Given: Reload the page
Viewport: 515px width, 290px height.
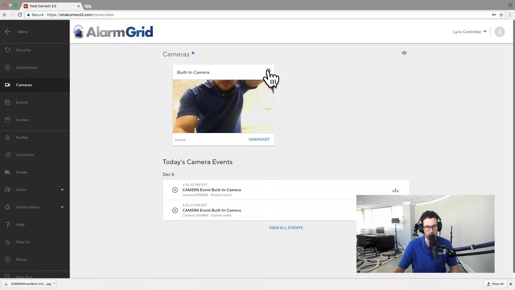Looking at the screenshot, I should point(20,14).
